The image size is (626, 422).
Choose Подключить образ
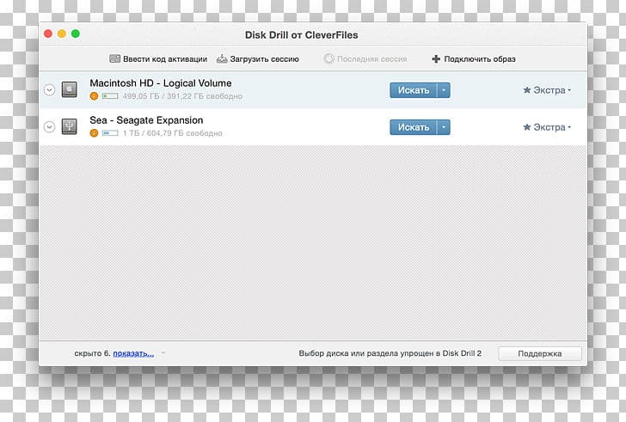[480, 59]
